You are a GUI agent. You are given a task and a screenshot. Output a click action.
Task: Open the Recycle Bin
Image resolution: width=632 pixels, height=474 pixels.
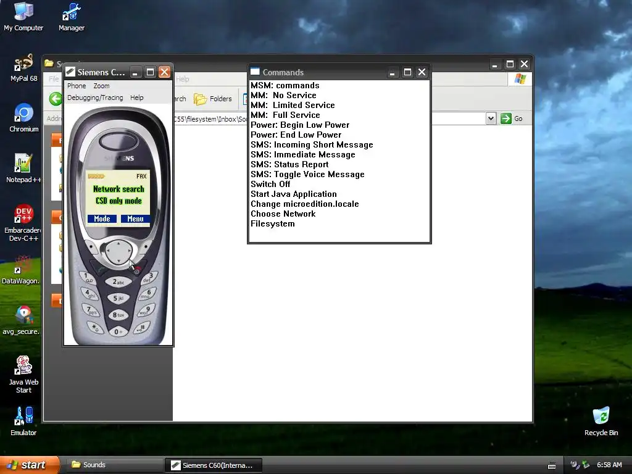[x=601, y=421]
